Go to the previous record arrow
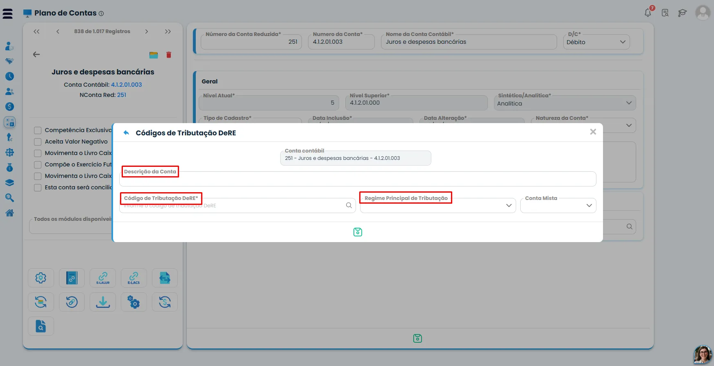Screen dimensions: 714x366 (x=58, y=31)
